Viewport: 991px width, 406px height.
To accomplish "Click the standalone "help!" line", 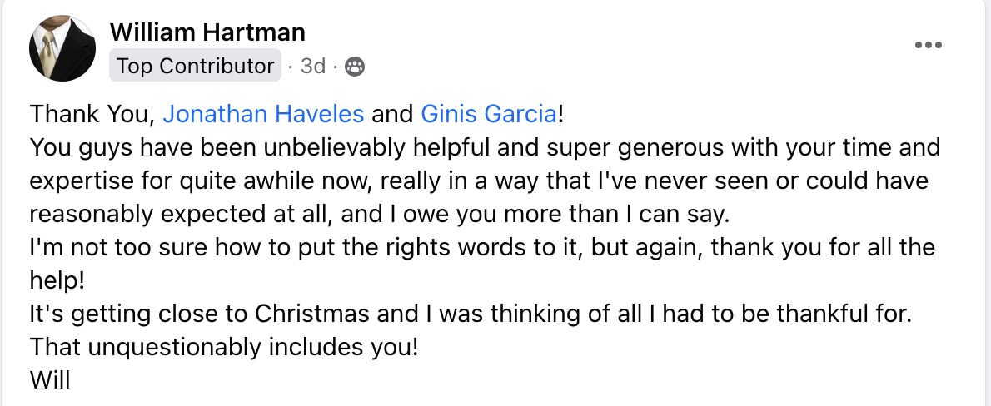I will point(57,280).
